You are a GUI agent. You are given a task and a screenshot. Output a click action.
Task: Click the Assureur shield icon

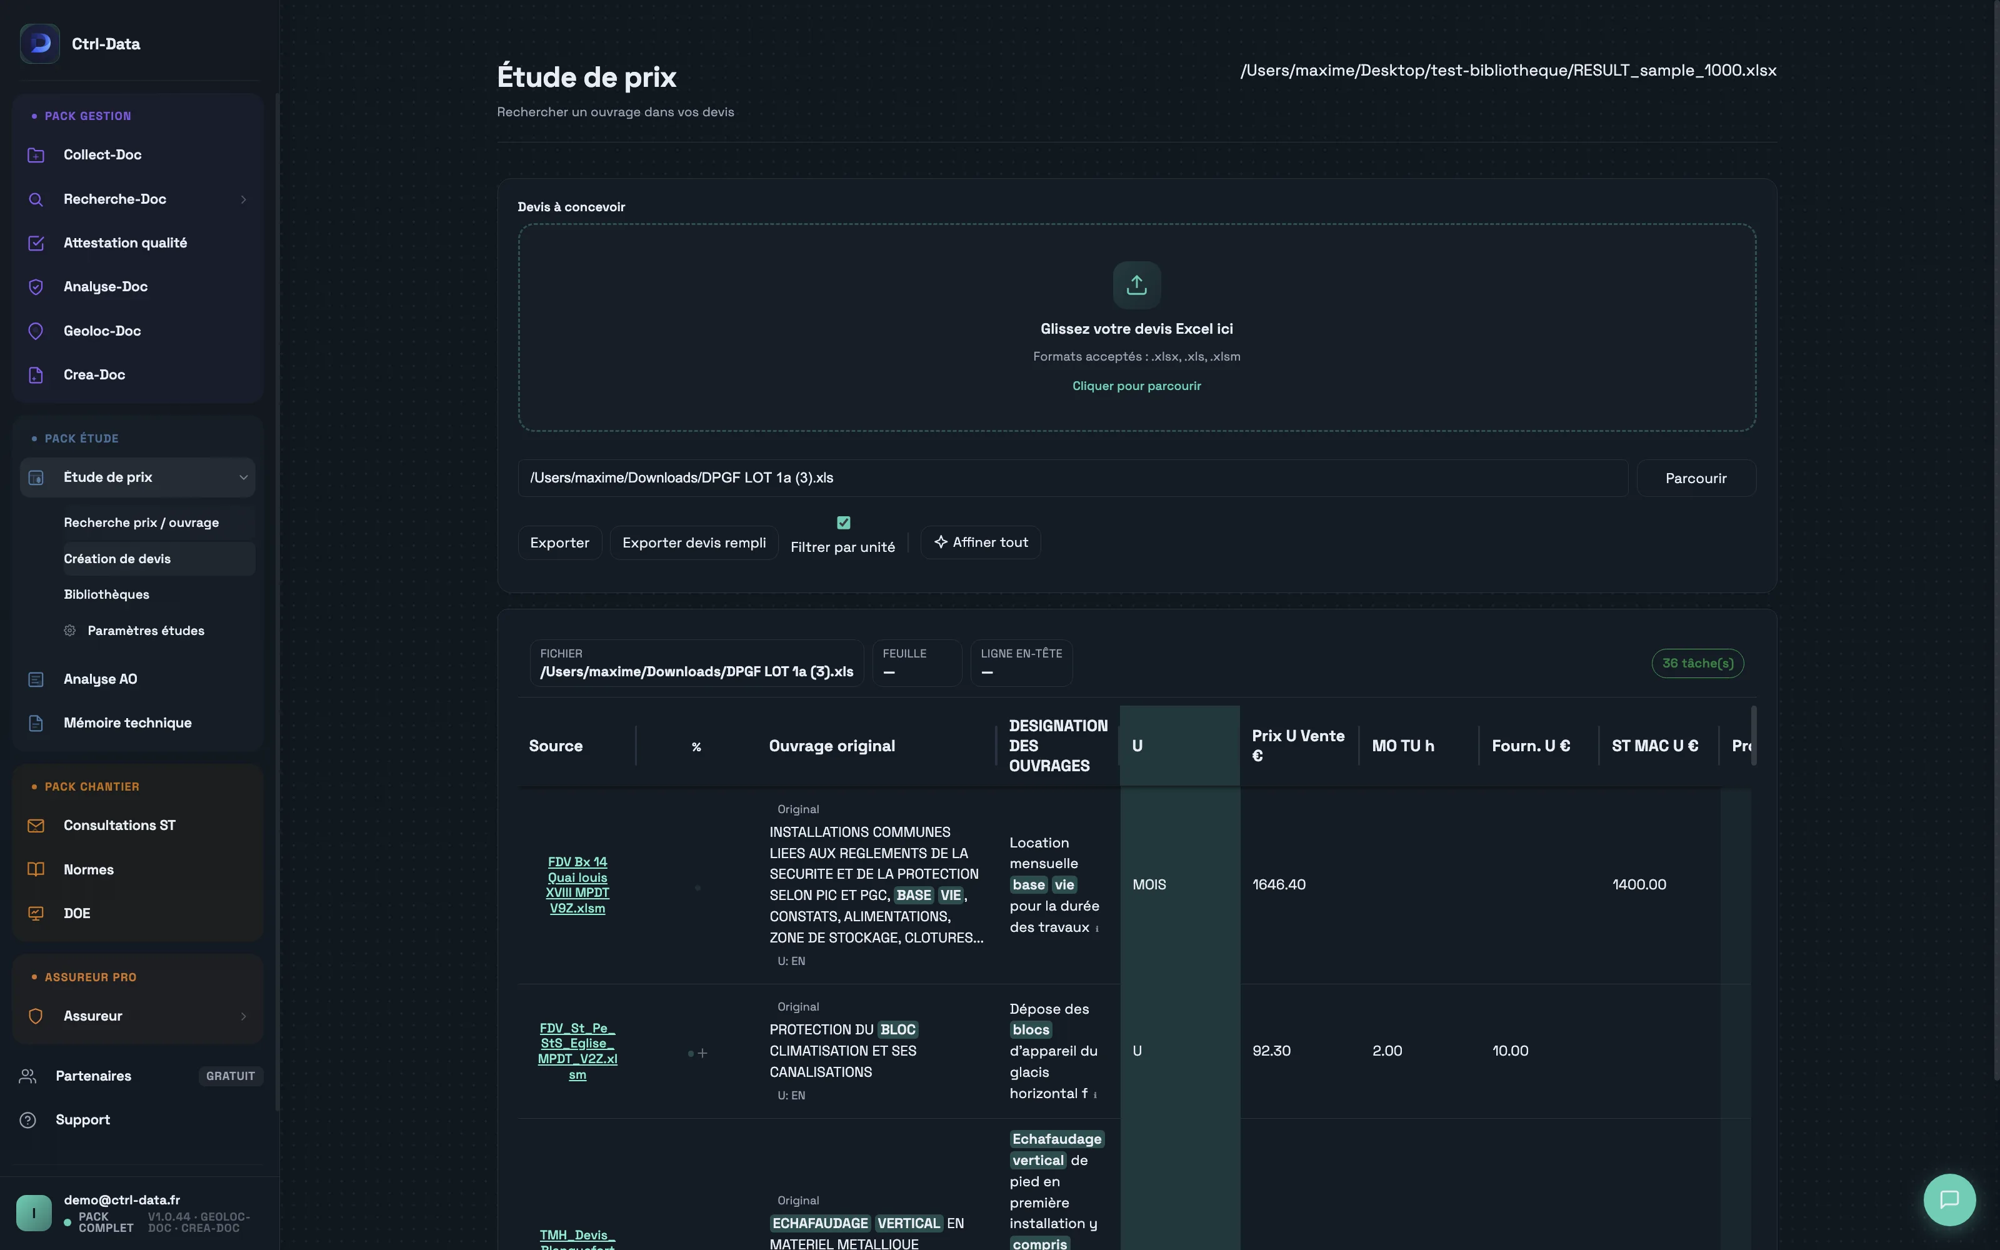tap(36, 1016)
